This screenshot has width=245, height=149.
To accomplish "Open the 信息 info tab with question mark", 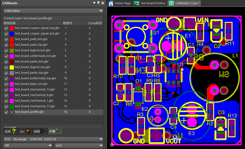I will point(10,131).
